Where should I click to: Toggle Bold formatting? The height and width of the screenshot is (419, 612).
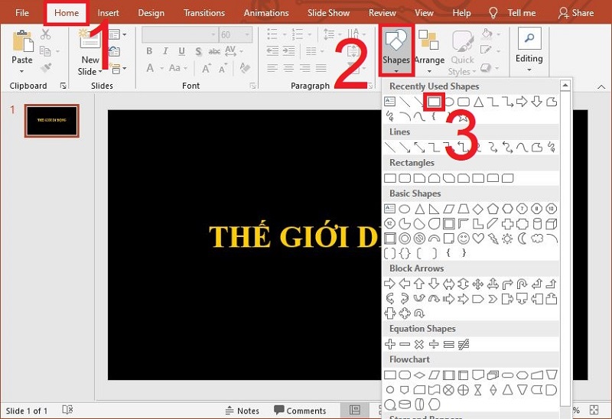[x=149, y=51]
